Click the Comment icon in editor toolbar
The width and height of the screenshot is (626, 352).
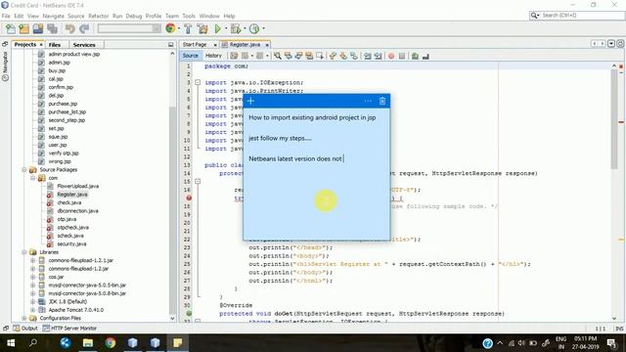[415, 57]
